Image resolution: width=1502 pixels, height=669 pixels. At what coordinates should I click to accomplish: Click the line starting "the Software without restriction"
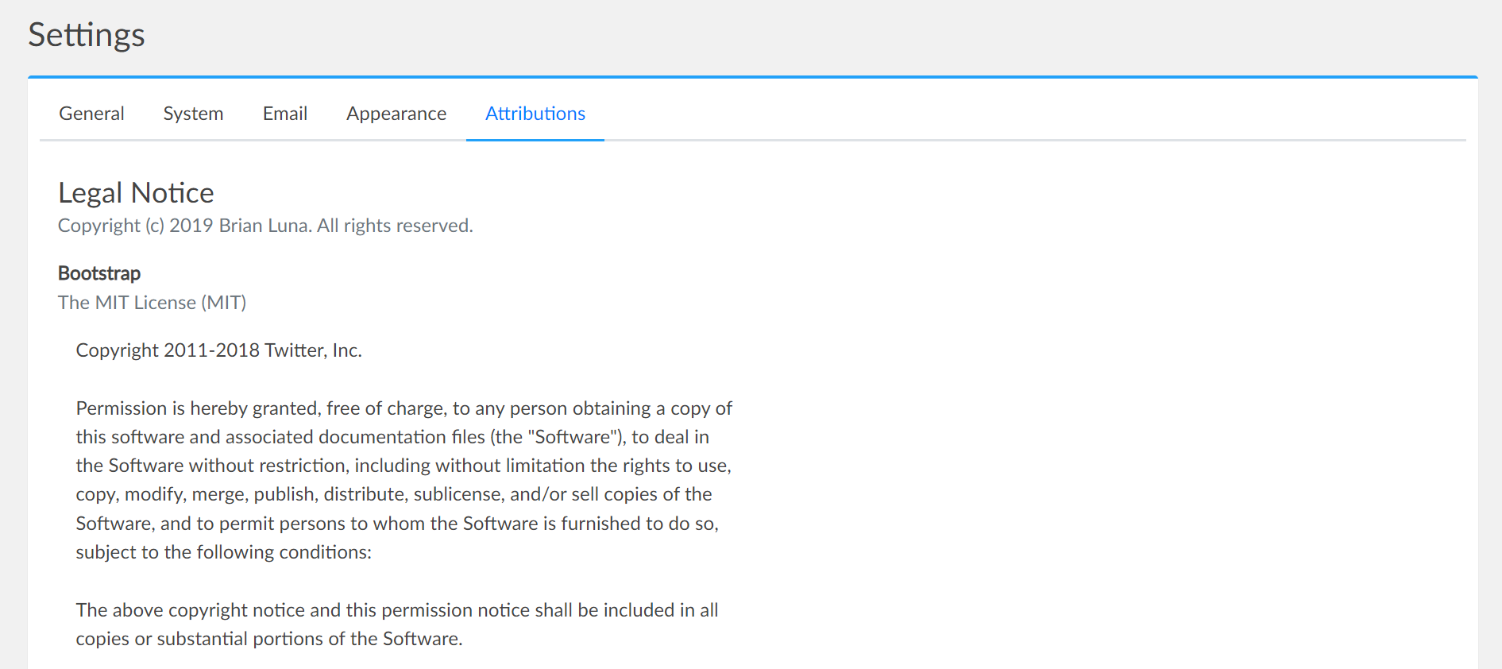tap(403, 466)
